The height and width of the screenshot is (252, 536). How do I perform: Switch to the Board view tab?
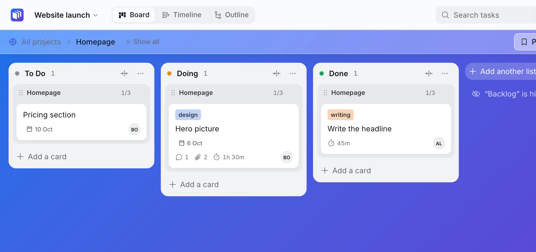click(x=134, y=15)
